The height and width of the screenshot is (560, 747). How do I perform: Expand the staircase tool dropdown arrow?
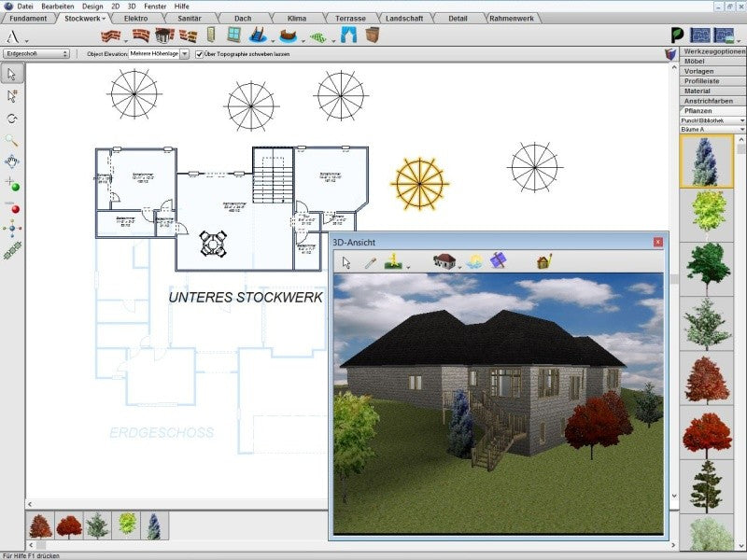tap(273, 41)
